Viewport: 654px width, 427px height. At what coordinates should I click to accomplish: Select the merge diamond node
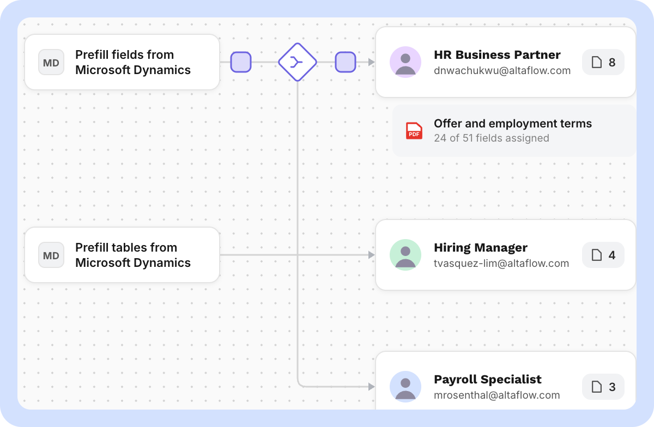point(298,62)
